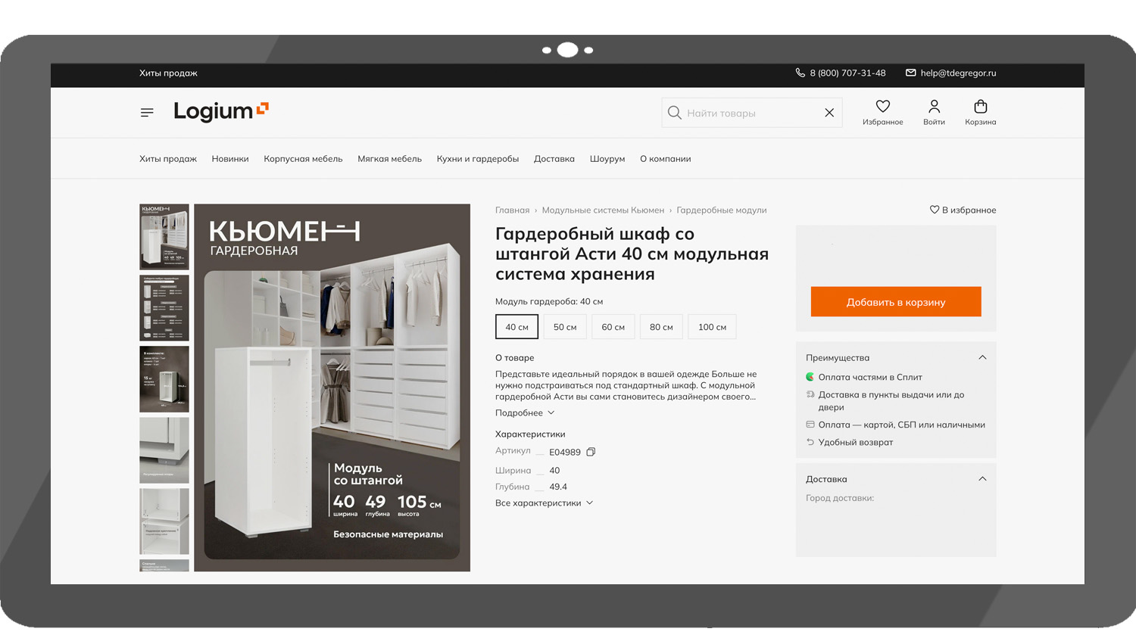Select the 80 см module size option
This screenshot has width=1136, height=638.
pos(661,327)
